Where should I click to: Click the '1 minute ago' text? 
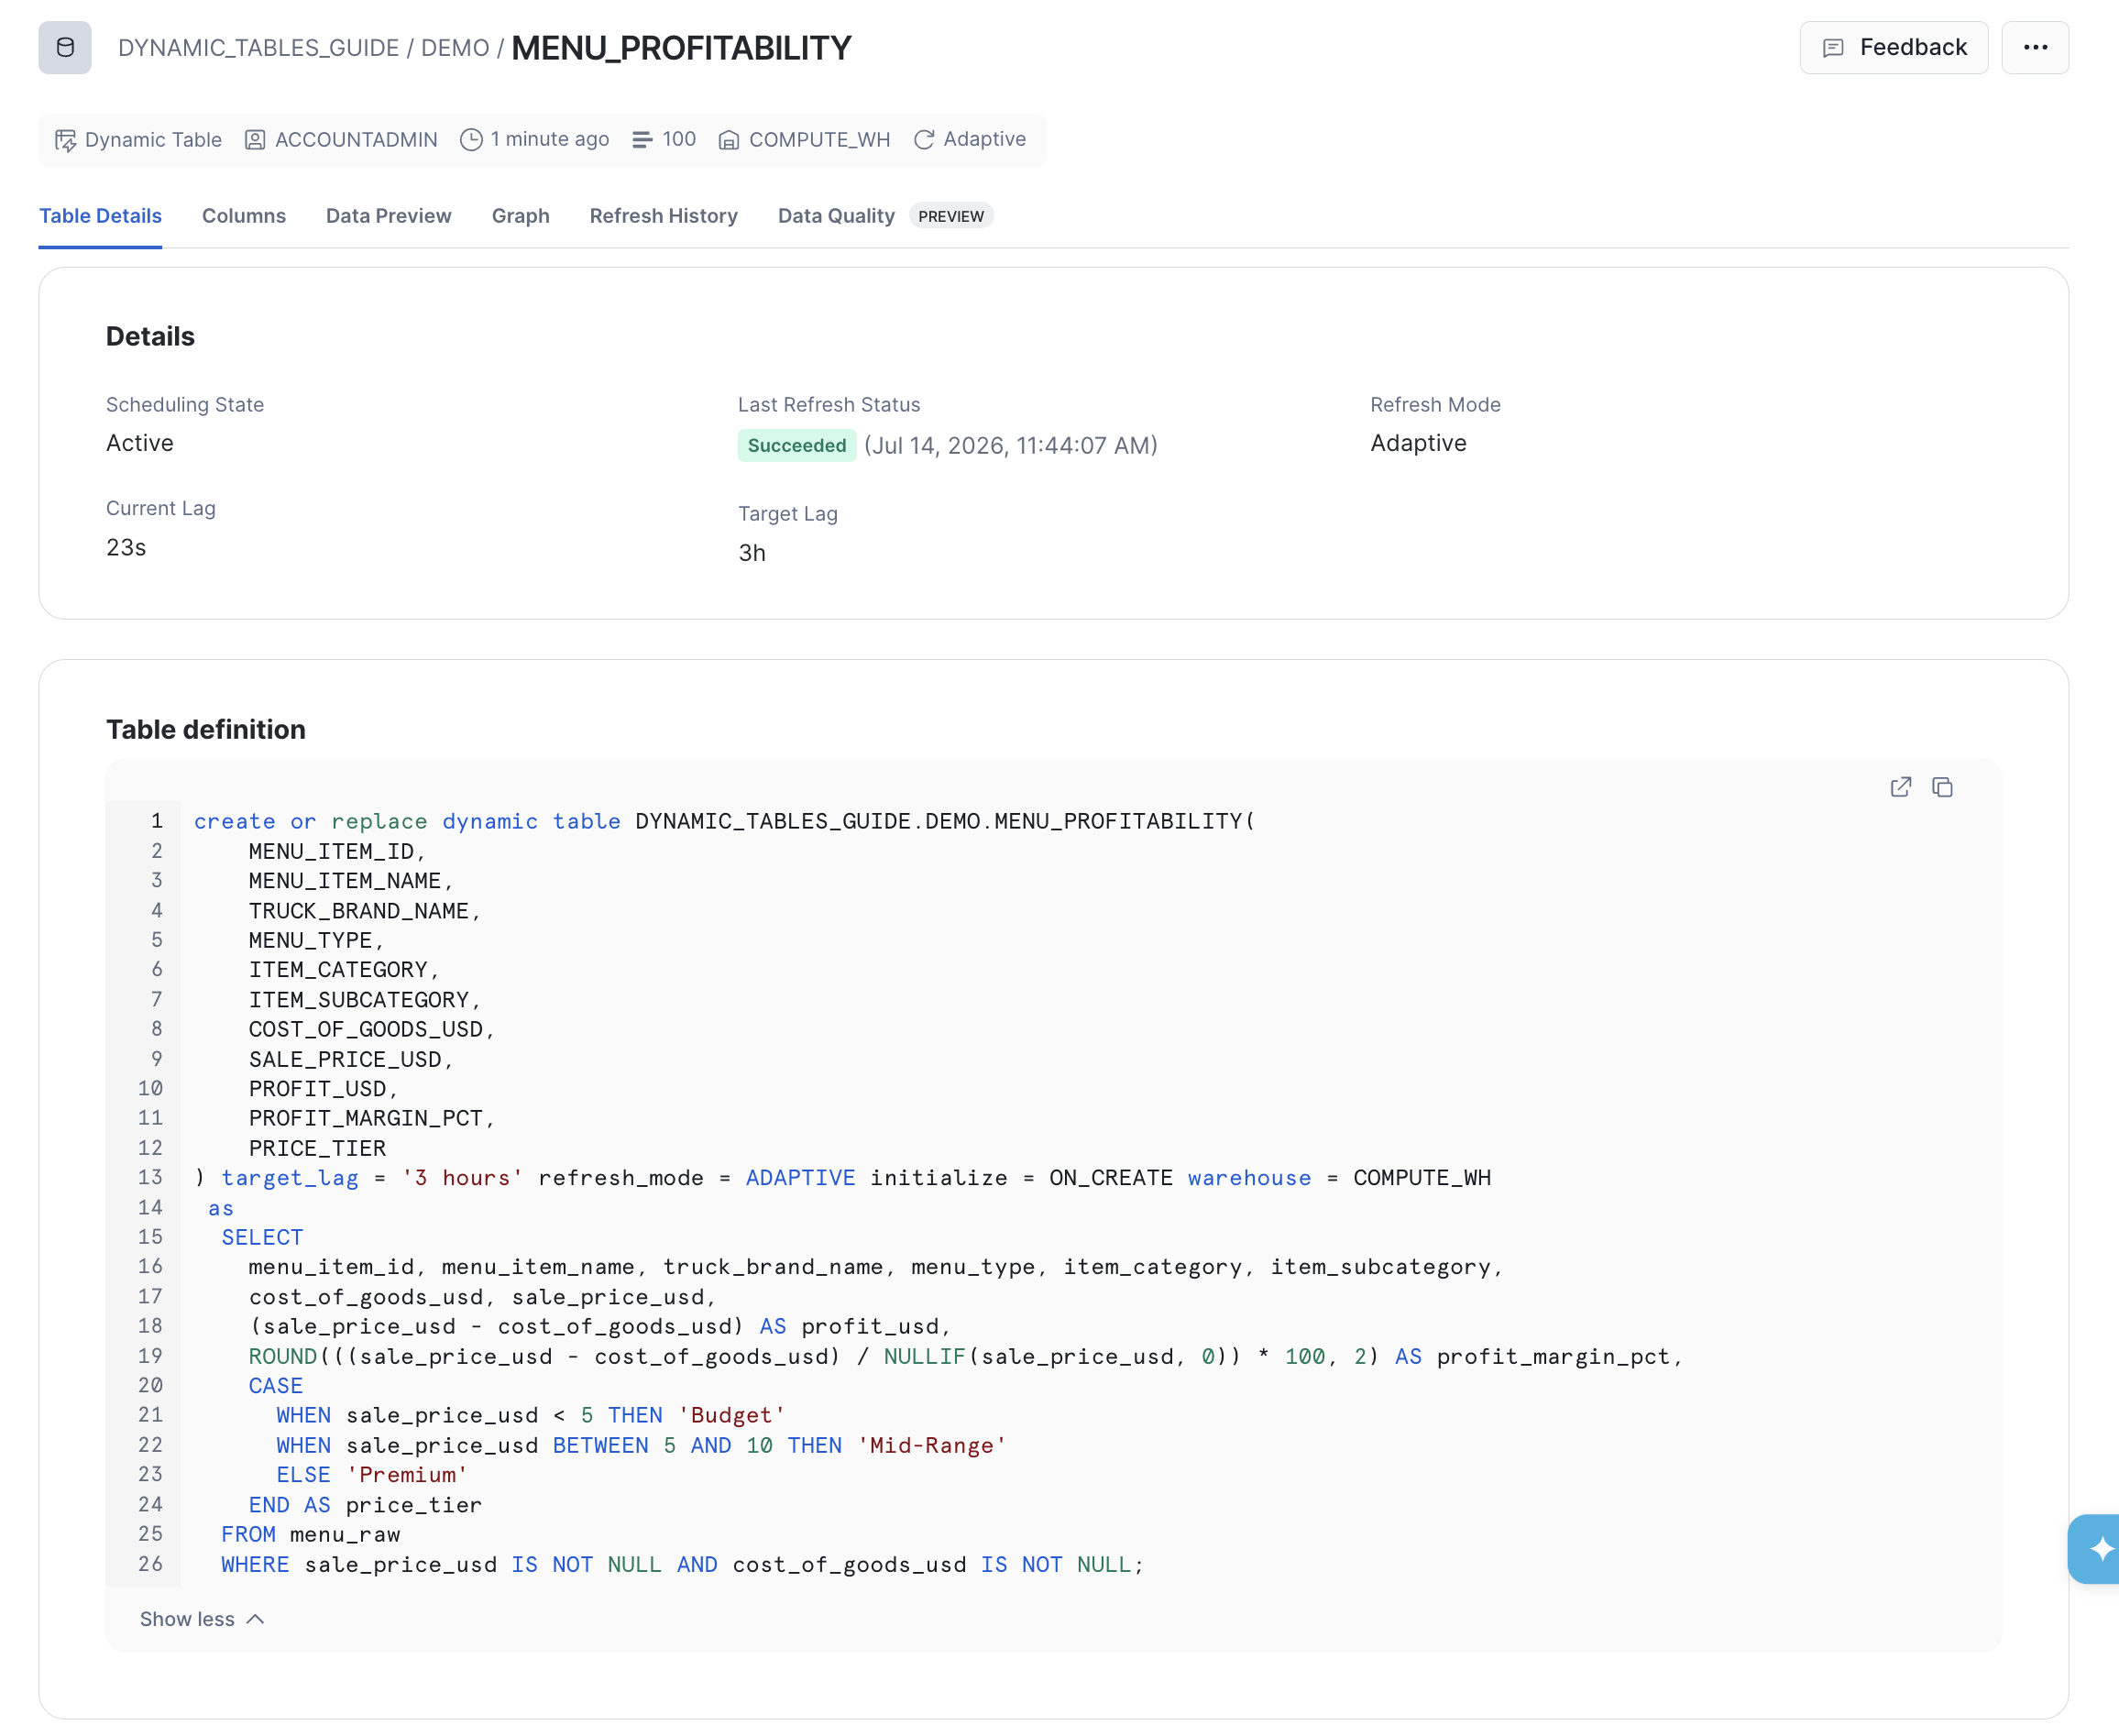click(550, 140)
